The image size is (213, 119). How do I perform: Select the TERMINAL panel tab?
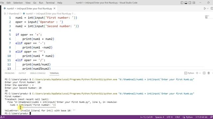pos(54,73)
